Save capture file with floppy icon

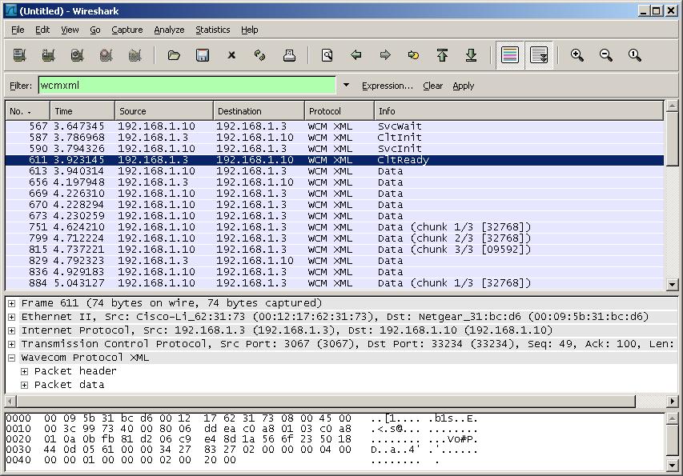(203, 55)
